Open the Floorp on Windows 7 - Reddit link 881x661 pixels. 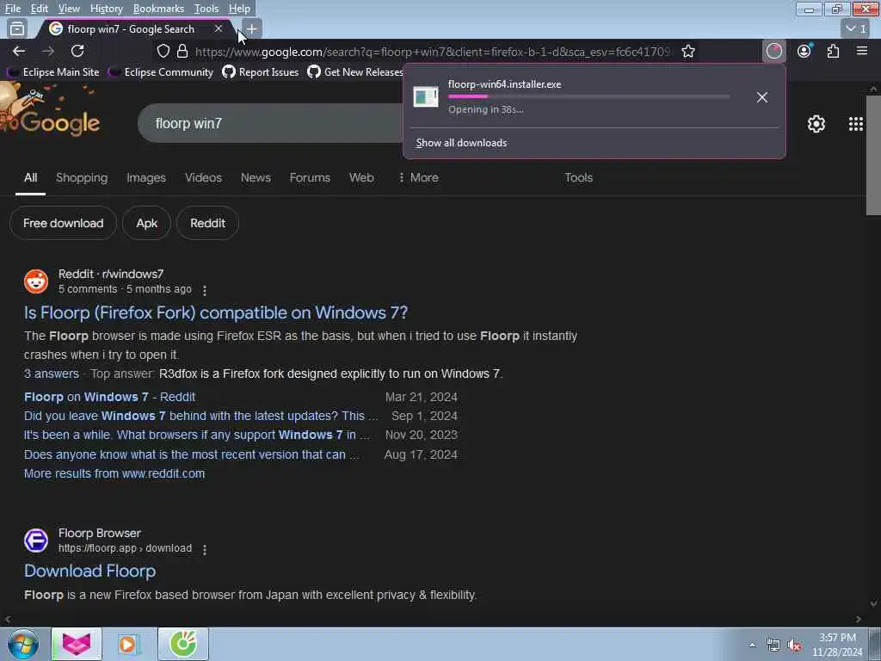(109, 397)
